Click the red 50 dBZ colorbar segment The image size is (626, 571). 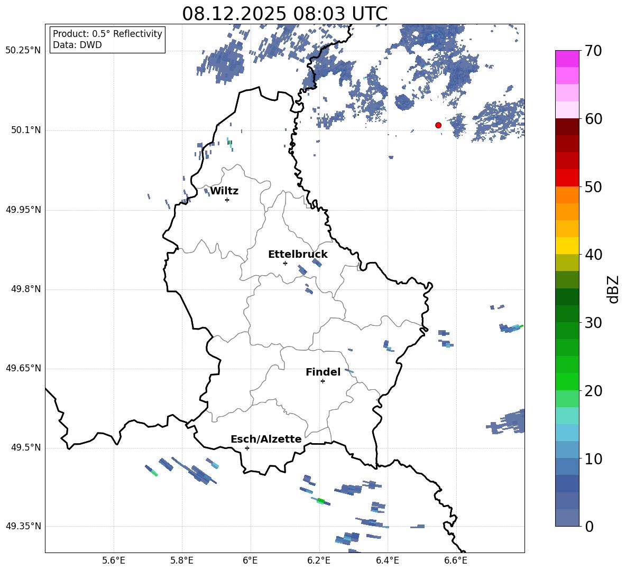pos(567,178)
